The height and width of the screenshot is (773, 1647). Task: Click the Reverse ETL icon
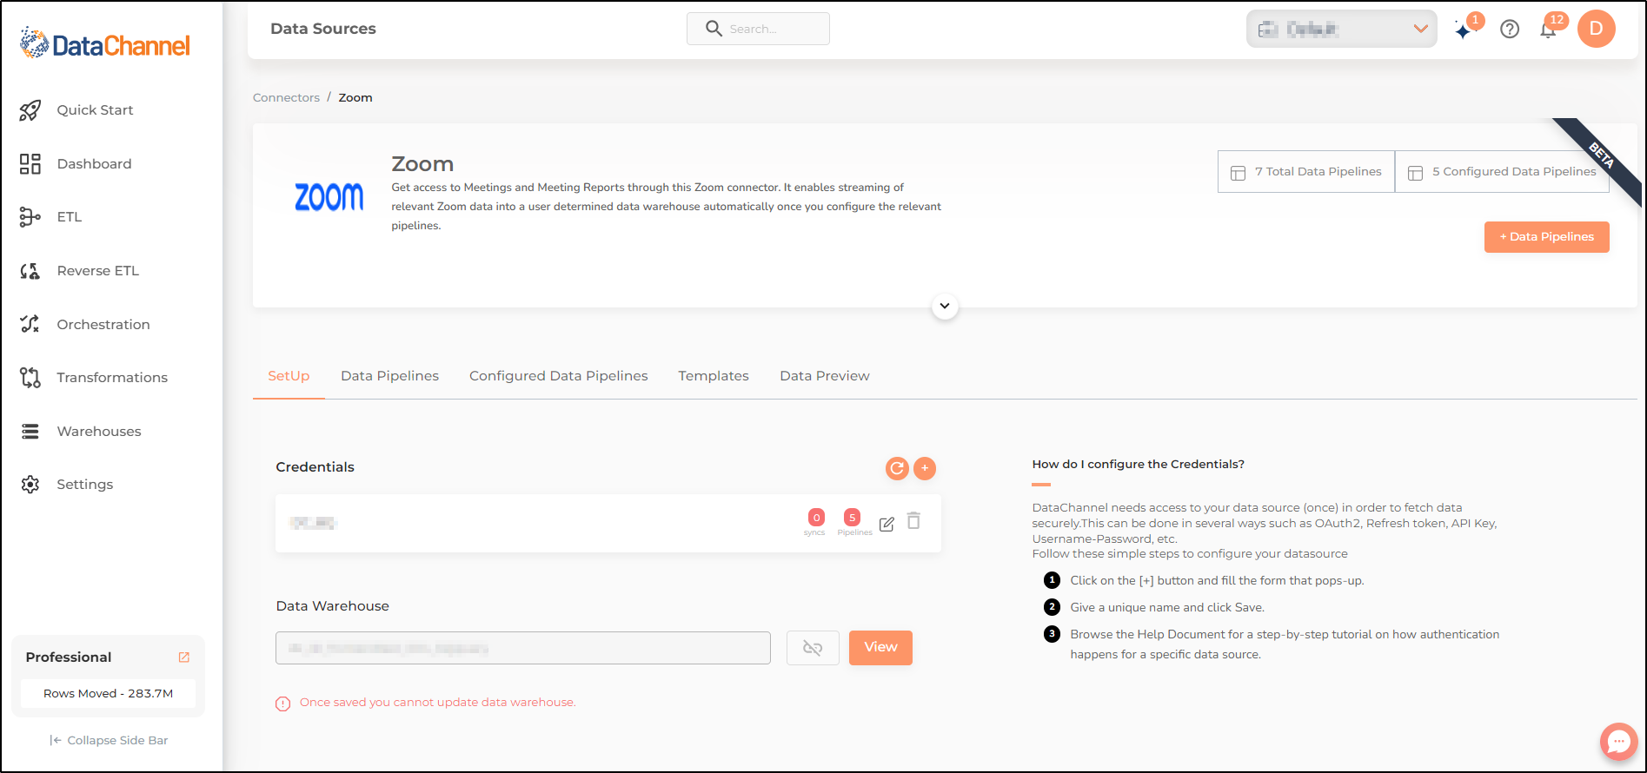click(30, 271)
